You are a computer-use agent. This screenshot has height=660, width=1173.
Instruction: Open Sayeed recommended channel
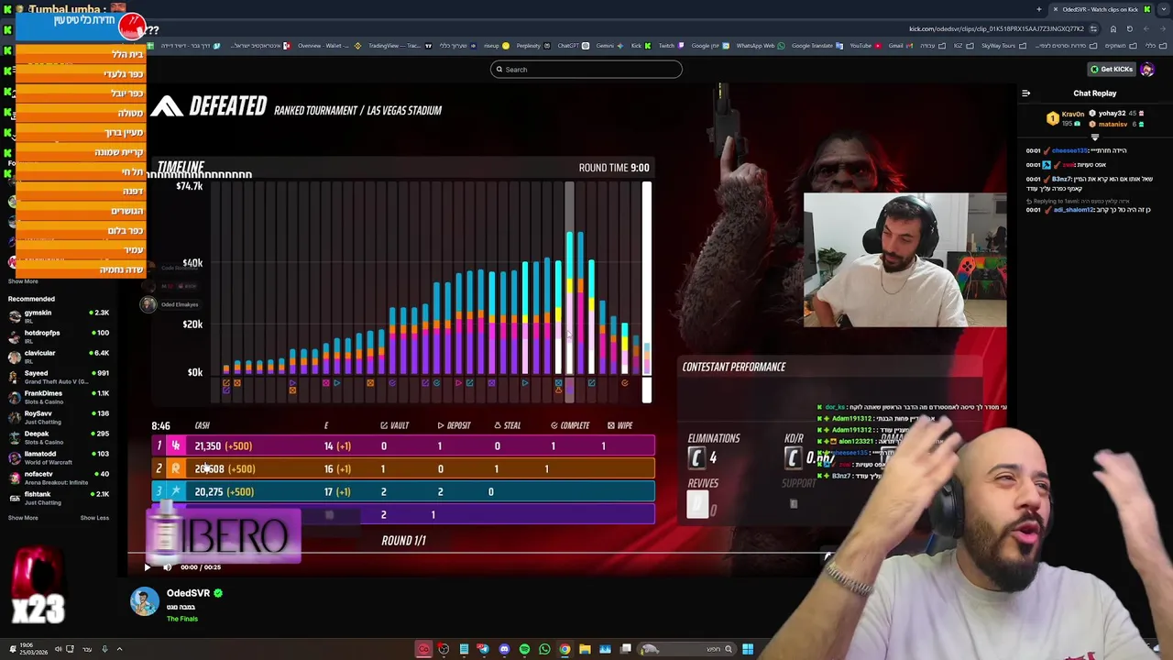pyautogui.click(x=58, y=377)
